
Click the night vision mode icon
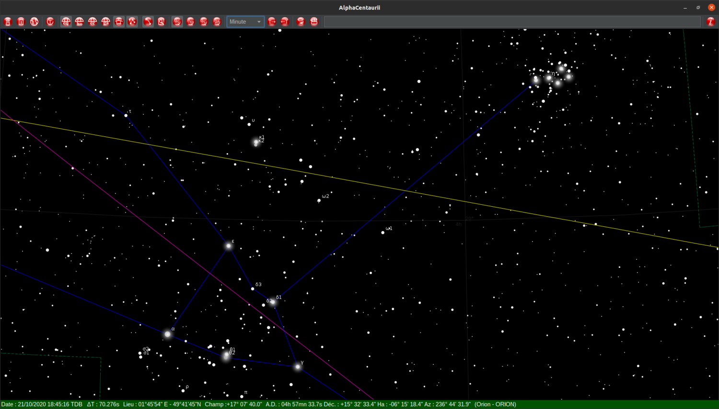pos(301,22)
